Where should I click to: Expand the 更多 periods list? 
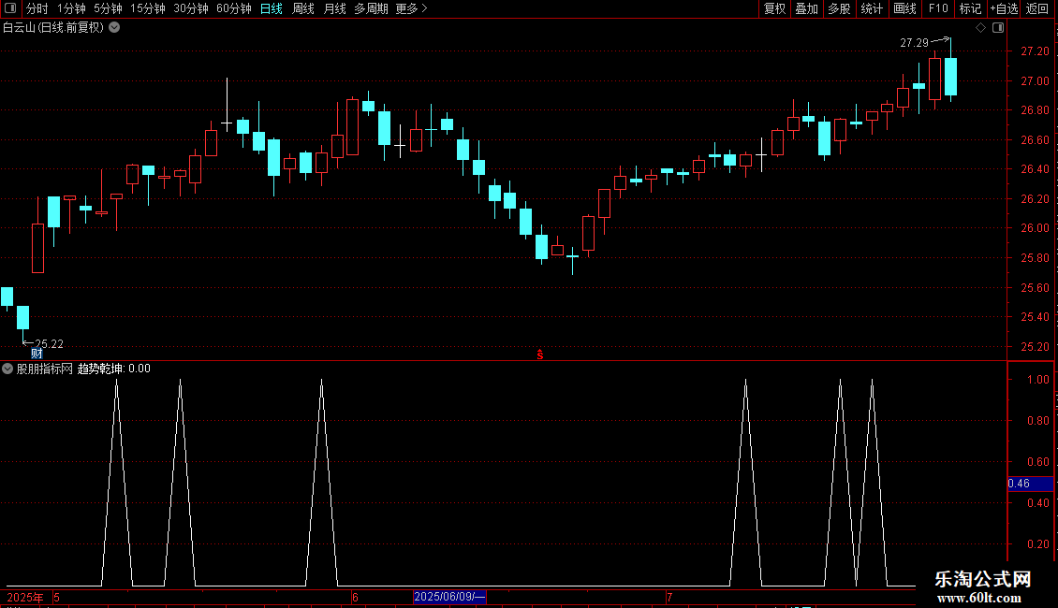[412, 8]
